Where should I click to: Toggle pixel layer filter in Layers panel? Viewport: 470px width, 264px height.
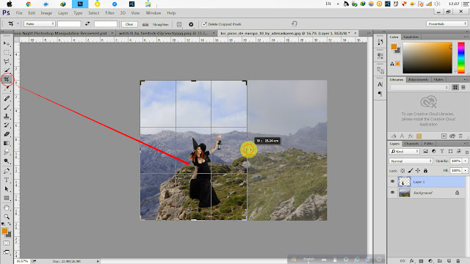point(426,152)
